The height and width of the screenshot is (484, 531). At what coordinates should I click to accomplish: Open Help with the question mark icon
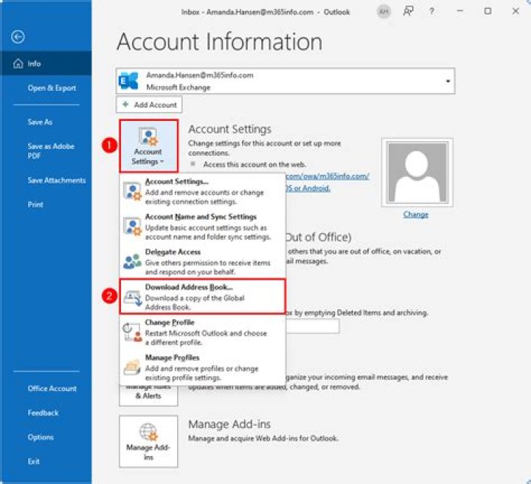click(431, 12)
